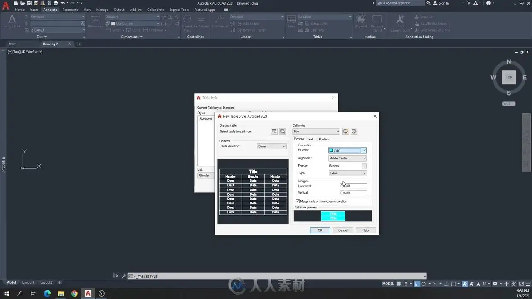
Task: Open the Featured Apps ribbon tab
Action: [x=204, y=10]
